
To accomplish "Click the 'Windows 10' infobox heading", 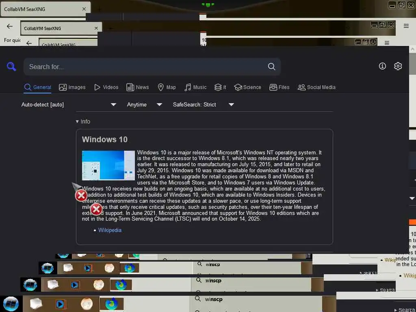I will 105,140.
